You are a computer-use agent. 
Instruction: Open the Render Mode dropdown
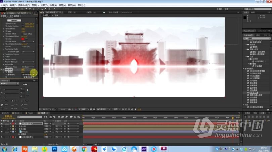click(x=28, y=67)
